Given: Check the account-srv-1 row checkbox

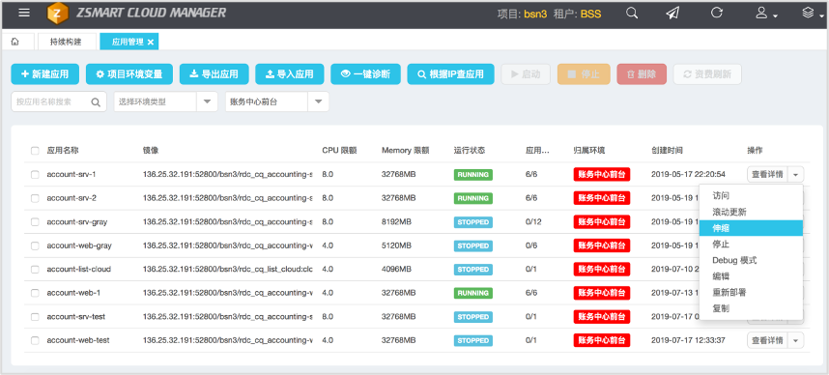Looking at the screenshot, I should click(x=35, y=175).
